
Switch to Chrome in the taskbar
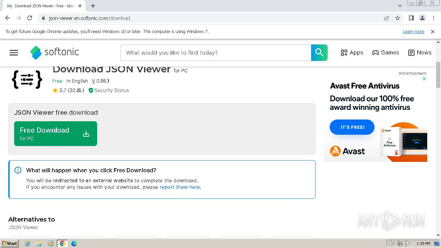click(62, 244)
